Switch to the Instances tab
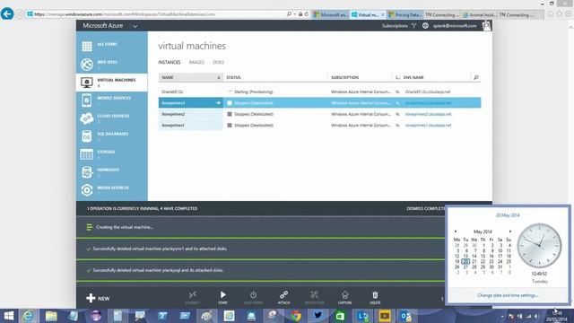Viewport: 574px width, 323px height. click(170, 62)
